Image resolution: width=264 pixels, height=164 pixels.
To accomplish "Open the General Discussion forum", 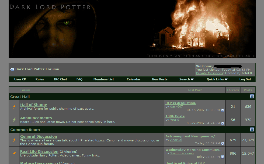I will pyautogui.click(x=39, y=137).
